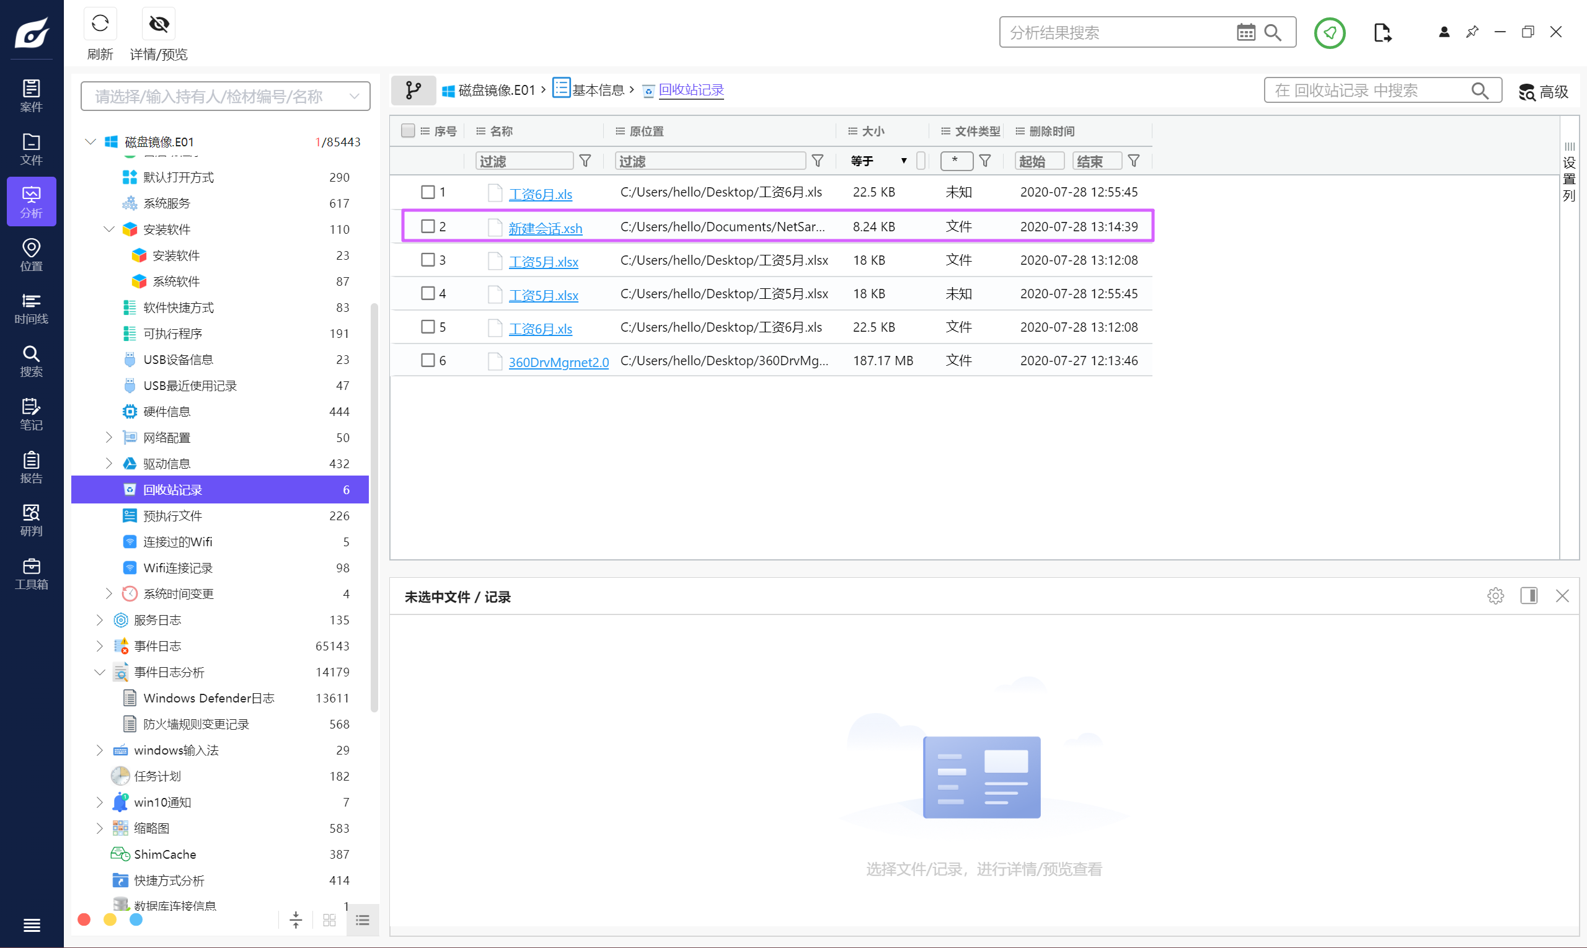Open the 等于 size comparison dropdown
This screenshot has height=948, width=1587.
pos(879,161)
